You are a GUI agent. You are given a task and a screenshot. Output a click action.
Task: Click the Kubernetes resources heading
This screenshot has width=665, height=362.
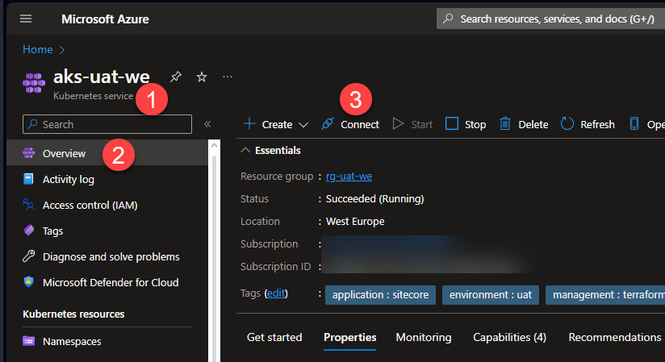tap(73, 314)
